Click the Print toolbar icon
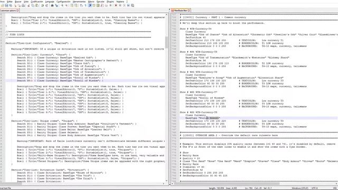 coord(23,5)
